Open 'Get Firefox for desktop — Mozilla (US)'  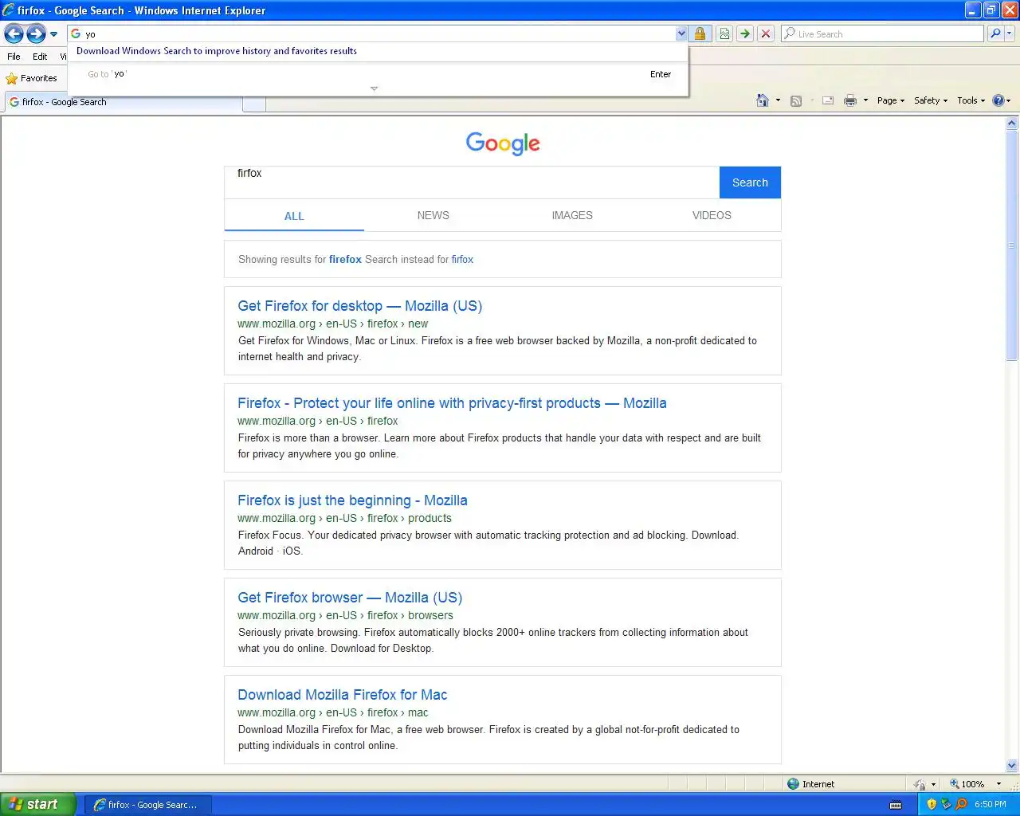(x=359, y=306)
